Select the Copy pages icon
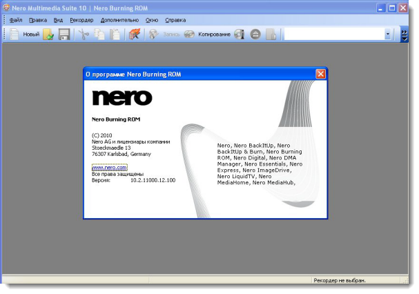 click(x=99, y=35)
